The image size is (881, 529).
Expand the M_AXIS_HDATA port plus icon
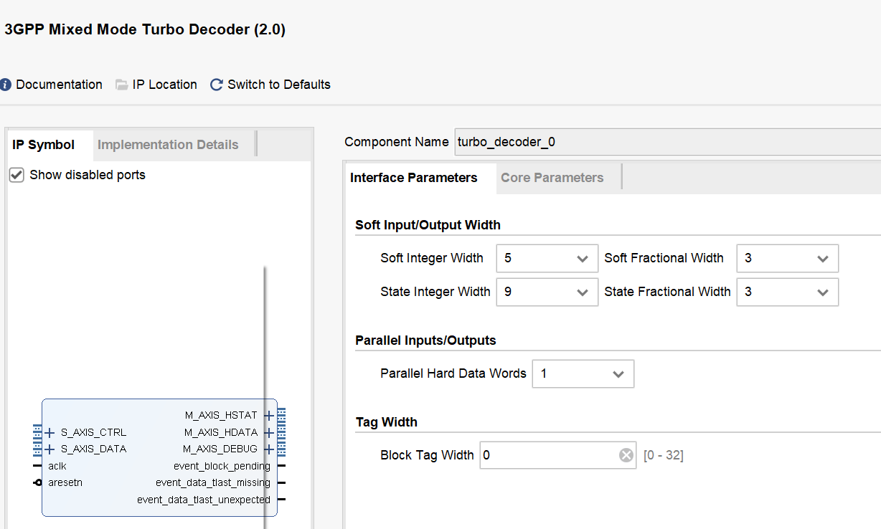click(268, 433)
